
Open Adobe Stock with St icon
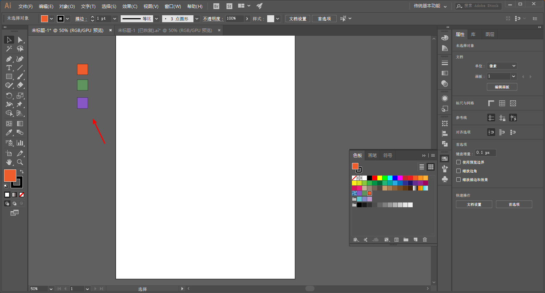click(x=229, y=6)
